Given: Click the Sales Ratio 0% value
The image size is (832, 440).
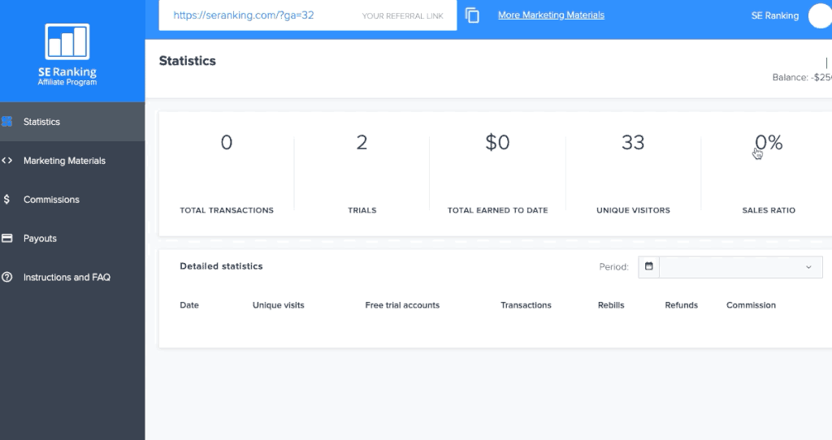Looking at the screenshot, I should point(769,142).
